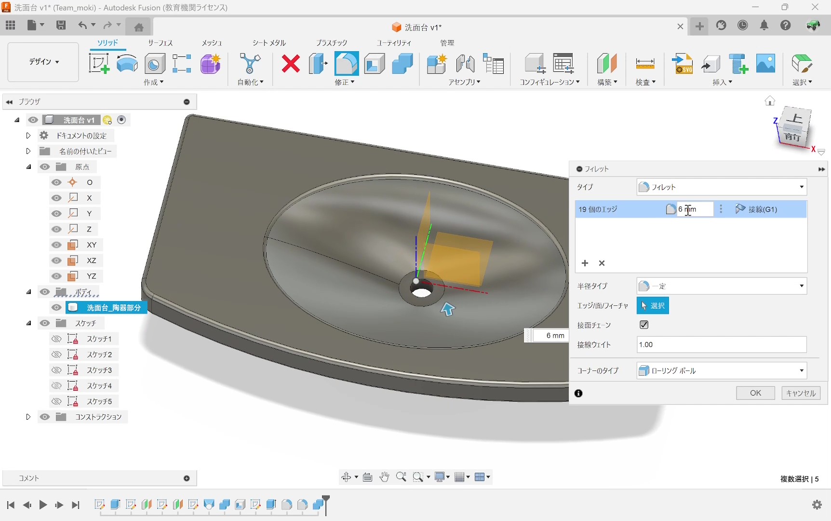Click the Orbit tool icon in navigation bar
Image resolution: width=831 pixels, height=521 pixels.
point(346,477)
